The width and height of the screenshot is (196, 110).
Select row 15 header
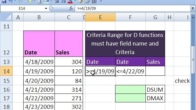click(x=6, y=81)
